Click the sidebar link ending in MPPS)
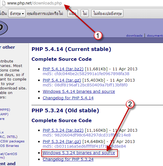The height and width of the screenshot is (166, 163). (x=5, y=110)
